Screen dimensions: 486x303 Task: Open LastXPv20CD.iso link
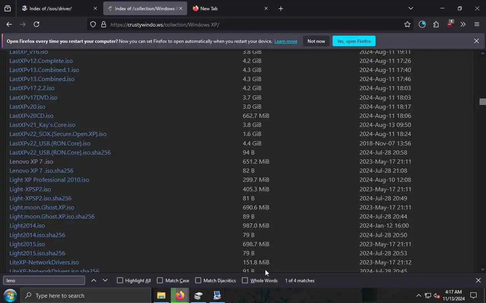point(32,116)
